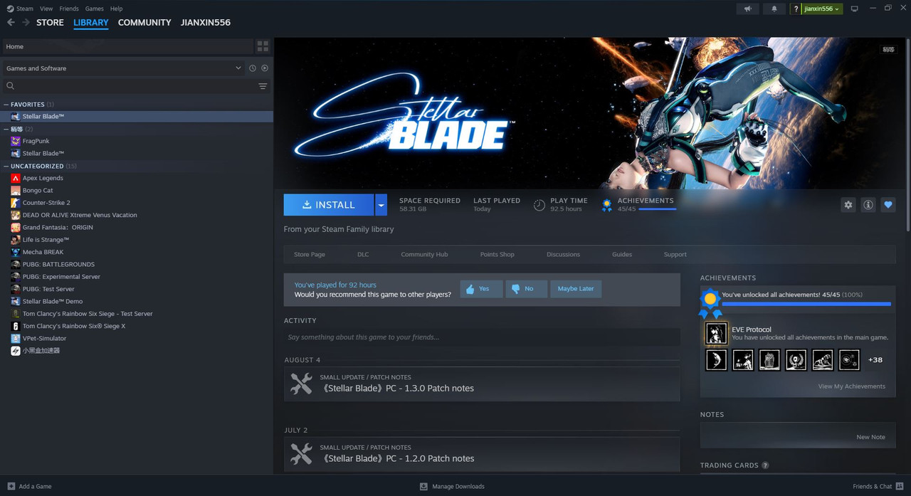Click Home in the library sidebar
This screenshot has width=911, height=496.
pyautogui.click(x=127, y=46)
